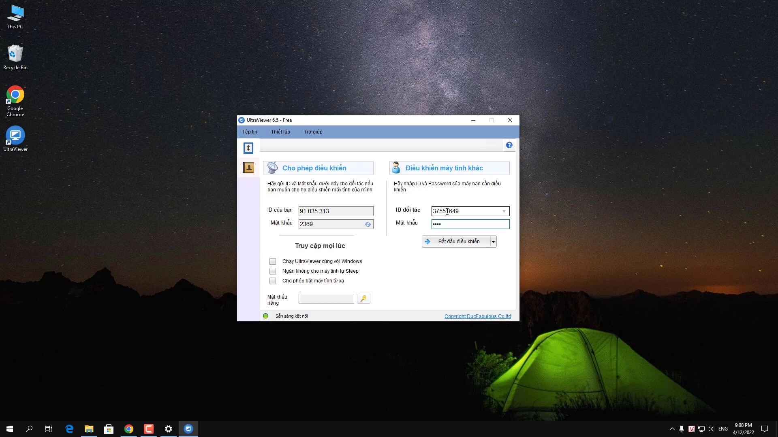
Task: Open the Thiết lập menu
Action: 280,132
